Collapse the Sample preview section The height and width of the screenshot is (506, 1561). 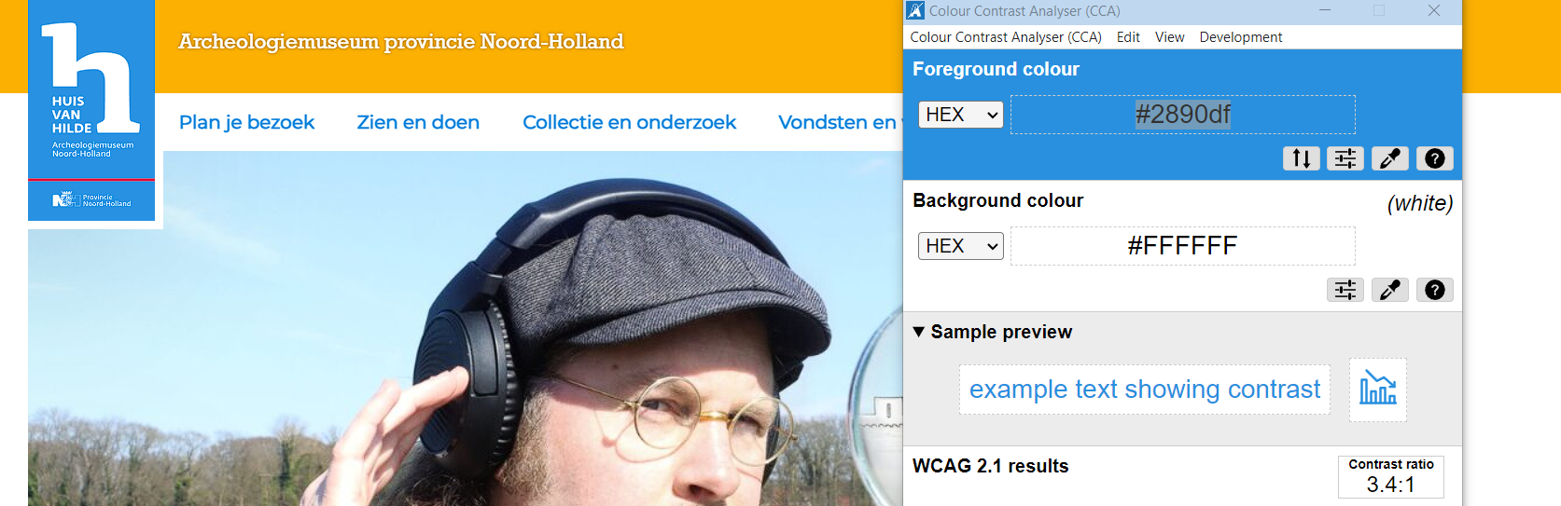pyautogui.click(x=992, y=332)
